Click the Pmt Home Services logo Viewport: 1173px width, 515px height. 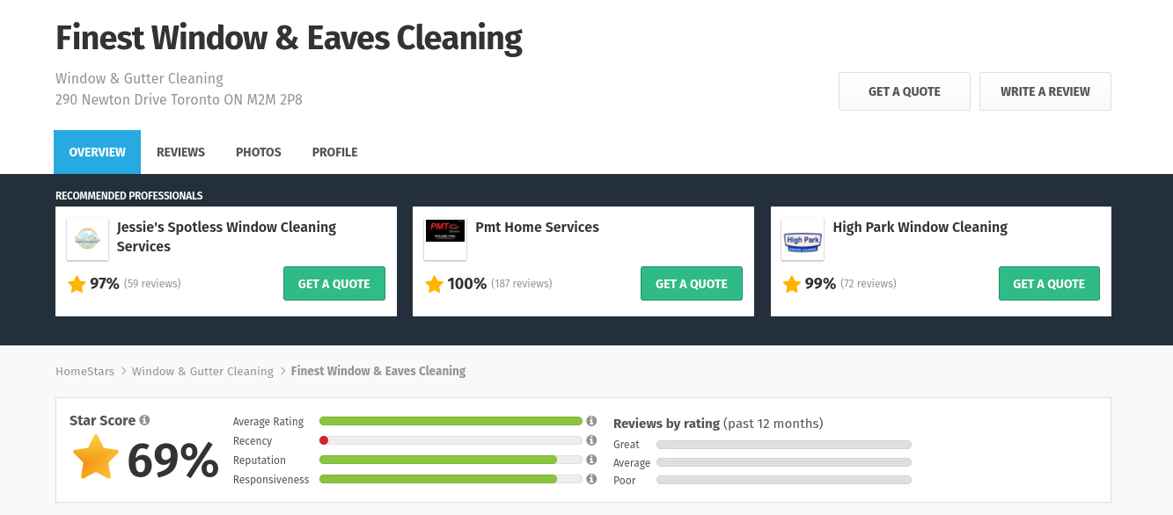[445, 239]
